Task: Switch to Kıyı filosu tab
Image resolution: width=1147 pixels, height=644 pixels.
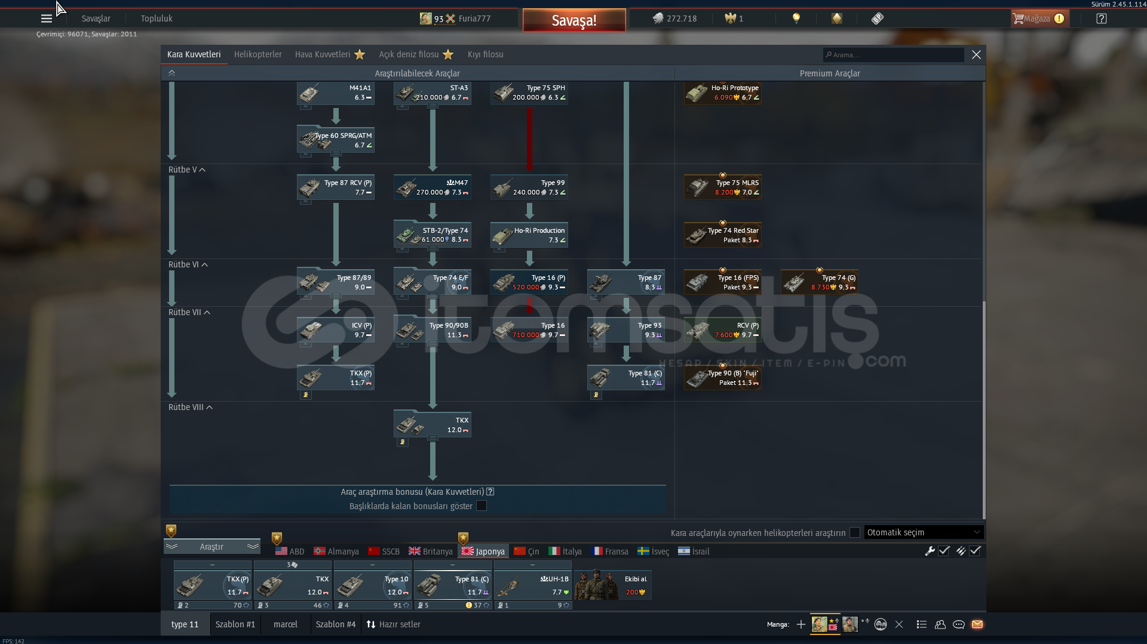Action: 485,54
